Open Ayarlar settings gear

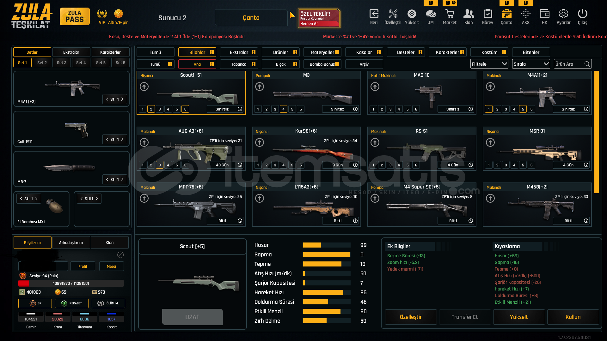click(x=563, y=16)
